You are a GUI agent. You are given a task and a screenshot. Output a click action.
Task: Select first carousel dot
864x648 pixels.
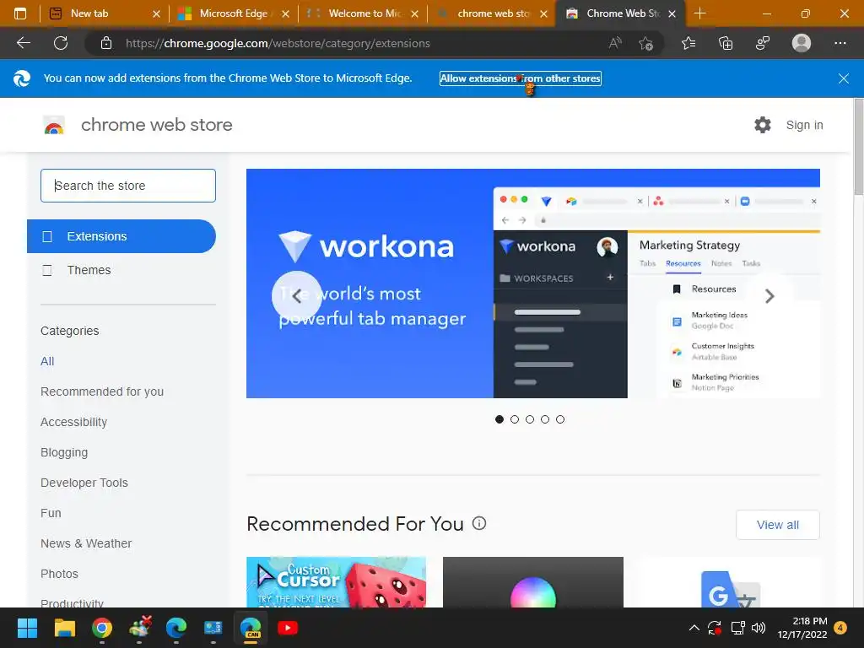coord(499,419)
